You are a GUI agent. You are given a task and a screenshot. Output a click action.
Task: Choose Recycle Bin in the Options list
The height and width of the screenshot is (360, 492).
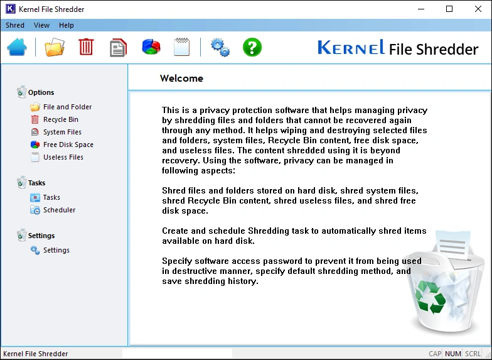click(60, 119)
